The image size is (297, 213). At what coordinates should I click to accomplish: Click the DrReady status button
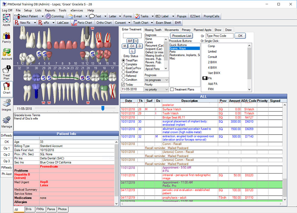7,135
